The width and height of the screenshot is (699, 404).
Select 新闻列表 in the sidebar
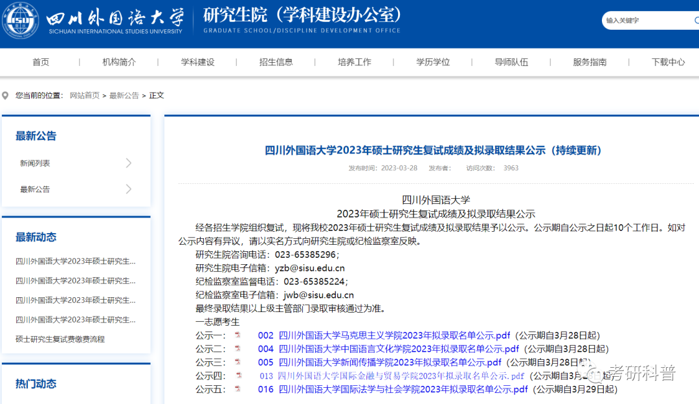tap(35, 163)
